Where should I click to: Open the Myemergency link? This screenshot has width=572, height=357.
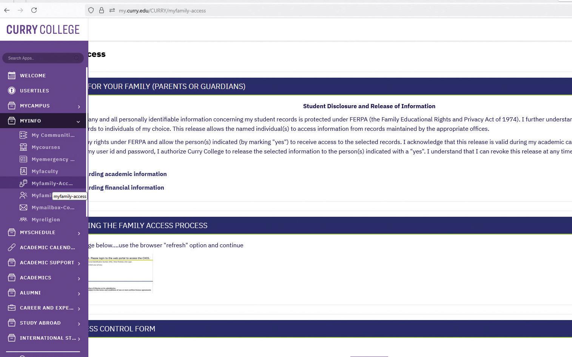point(53,159)
